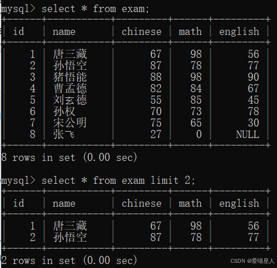Click the "name" header in the limit 2 result
This screenshot has width=277, height=268.
(64, 203)
